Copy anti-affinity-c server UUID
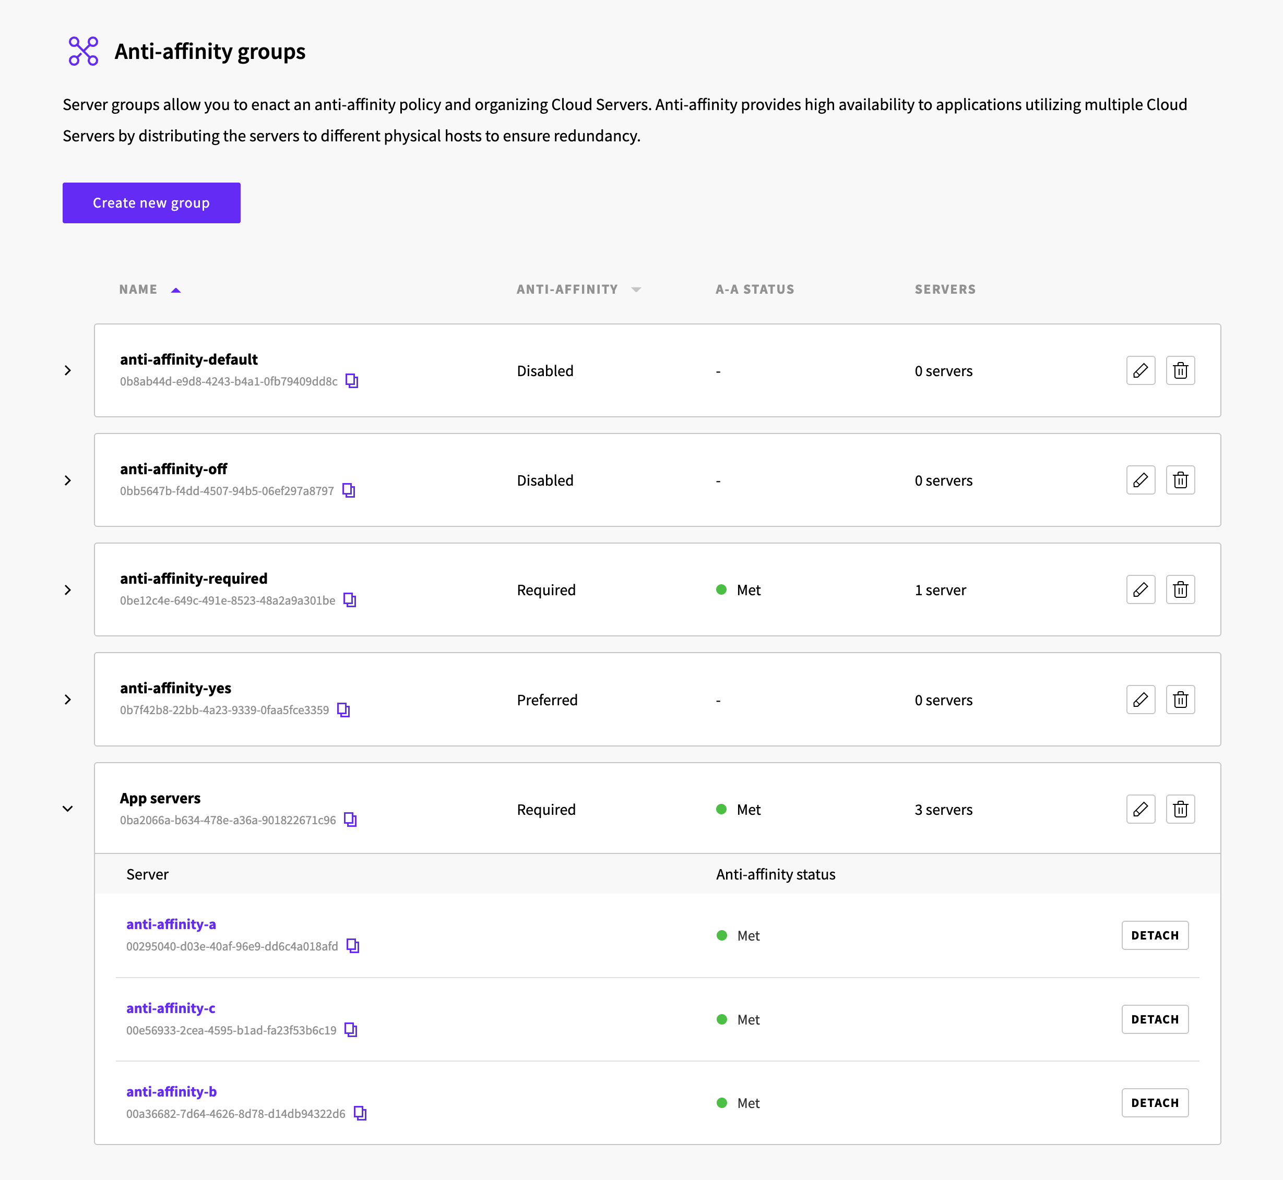 351,1030
